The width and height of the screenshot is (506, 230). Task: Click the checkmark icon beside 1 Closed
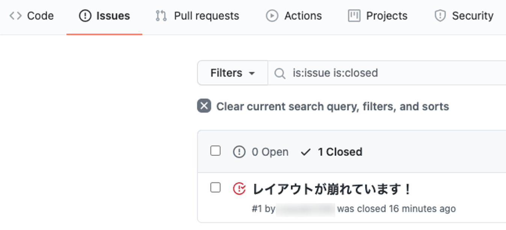306,152
